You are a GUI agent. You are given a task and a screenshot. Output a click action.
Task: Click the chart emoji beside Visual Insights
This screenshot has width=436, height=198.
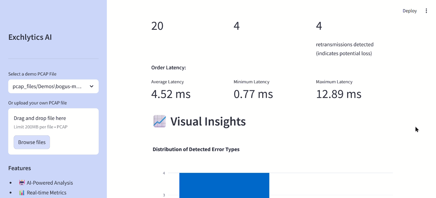point(160,121)
